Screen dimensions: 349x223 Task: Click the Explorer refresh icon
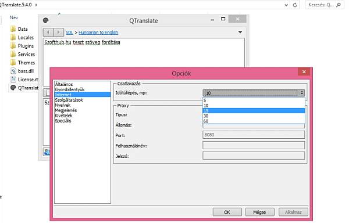(x=295, y=5)
